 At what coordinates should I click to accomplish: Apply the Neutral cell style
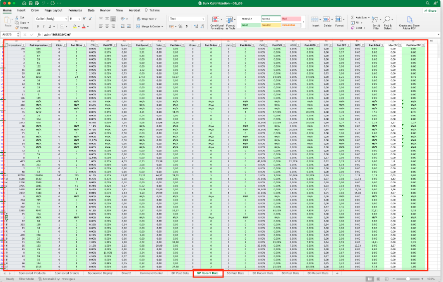(x=271, y=25)
